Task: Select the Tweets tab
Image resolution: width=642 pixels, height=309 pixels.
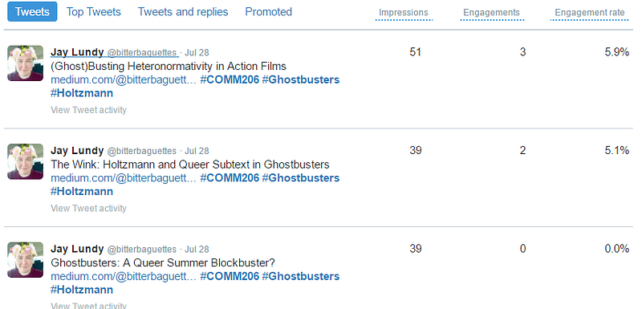Action: coord(32,11)
